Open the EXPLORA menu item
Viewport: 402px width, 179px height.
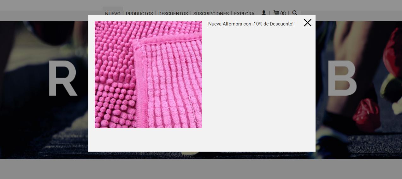tap(244, 13)
